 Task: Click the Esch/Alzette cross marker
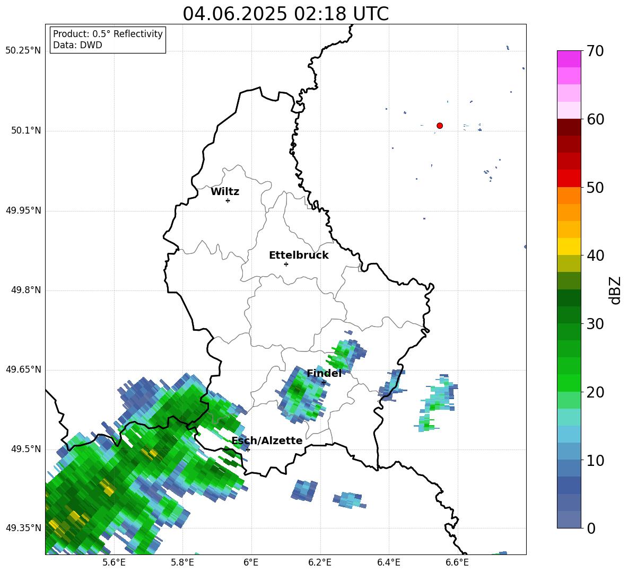(248, 449)
